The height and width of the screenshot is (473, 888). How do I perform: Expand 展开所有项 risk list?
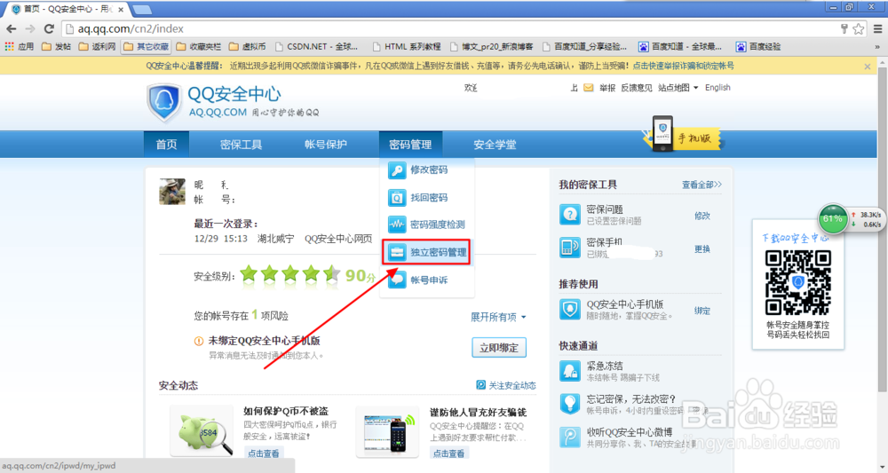(x=498, y=317)
